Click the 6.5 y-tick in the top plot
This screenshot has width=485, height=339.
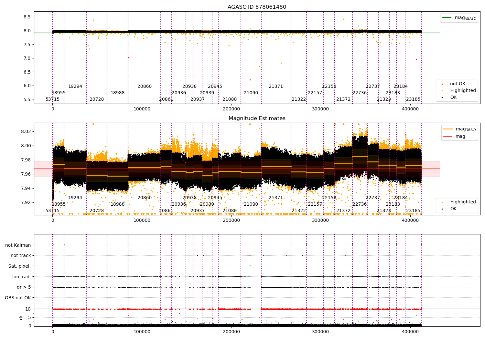[27, 72]
